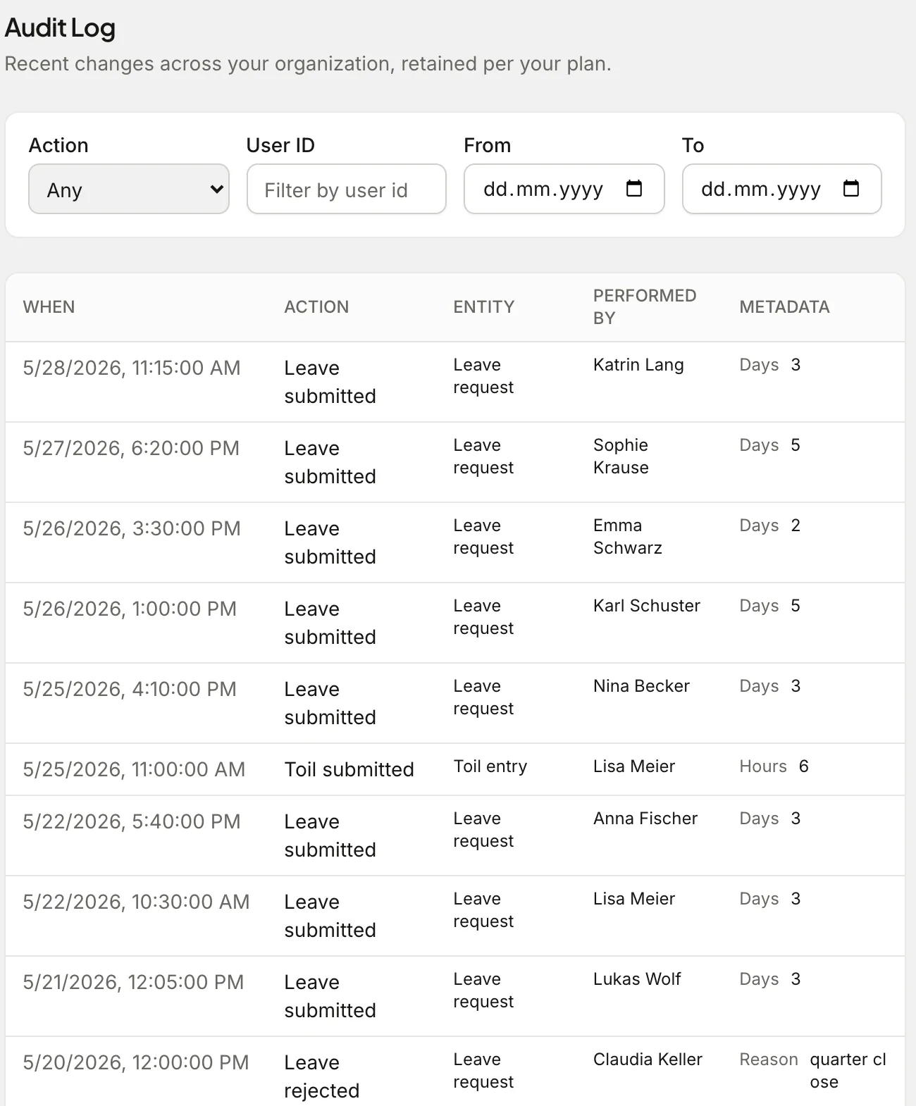The width and height of the screenshot is (916, 1106).
Task: Click the Audit Log page heading
Action: 60,28
